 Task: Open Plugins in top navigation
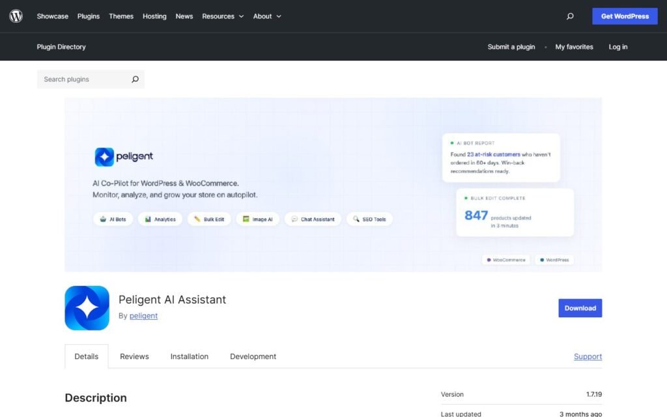(x=89, y=16)
